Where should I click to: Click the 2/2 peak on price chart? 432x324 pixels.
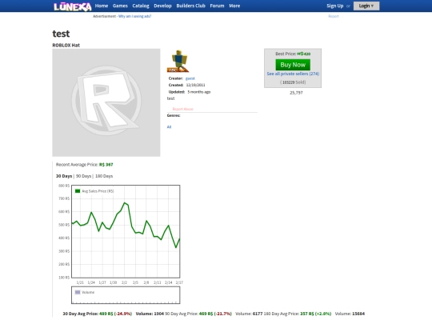tap(125, 203)
